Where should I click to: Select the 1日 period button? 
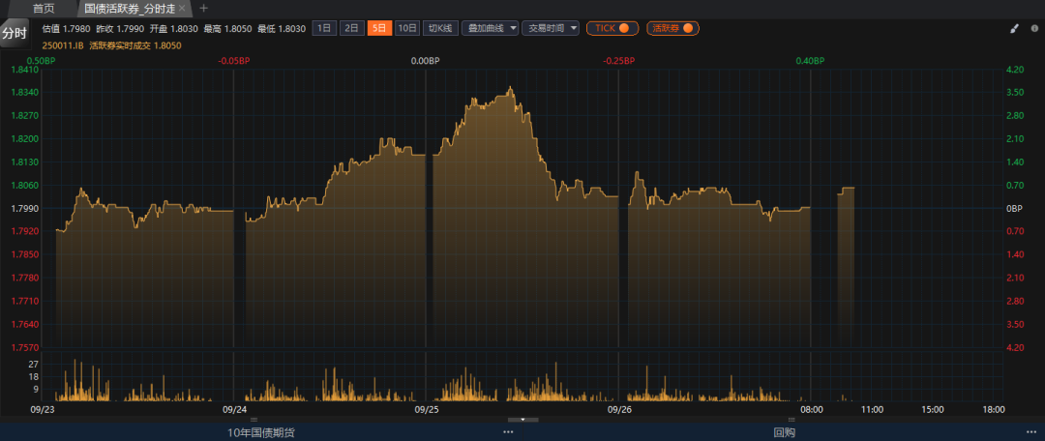click(324, 28)
